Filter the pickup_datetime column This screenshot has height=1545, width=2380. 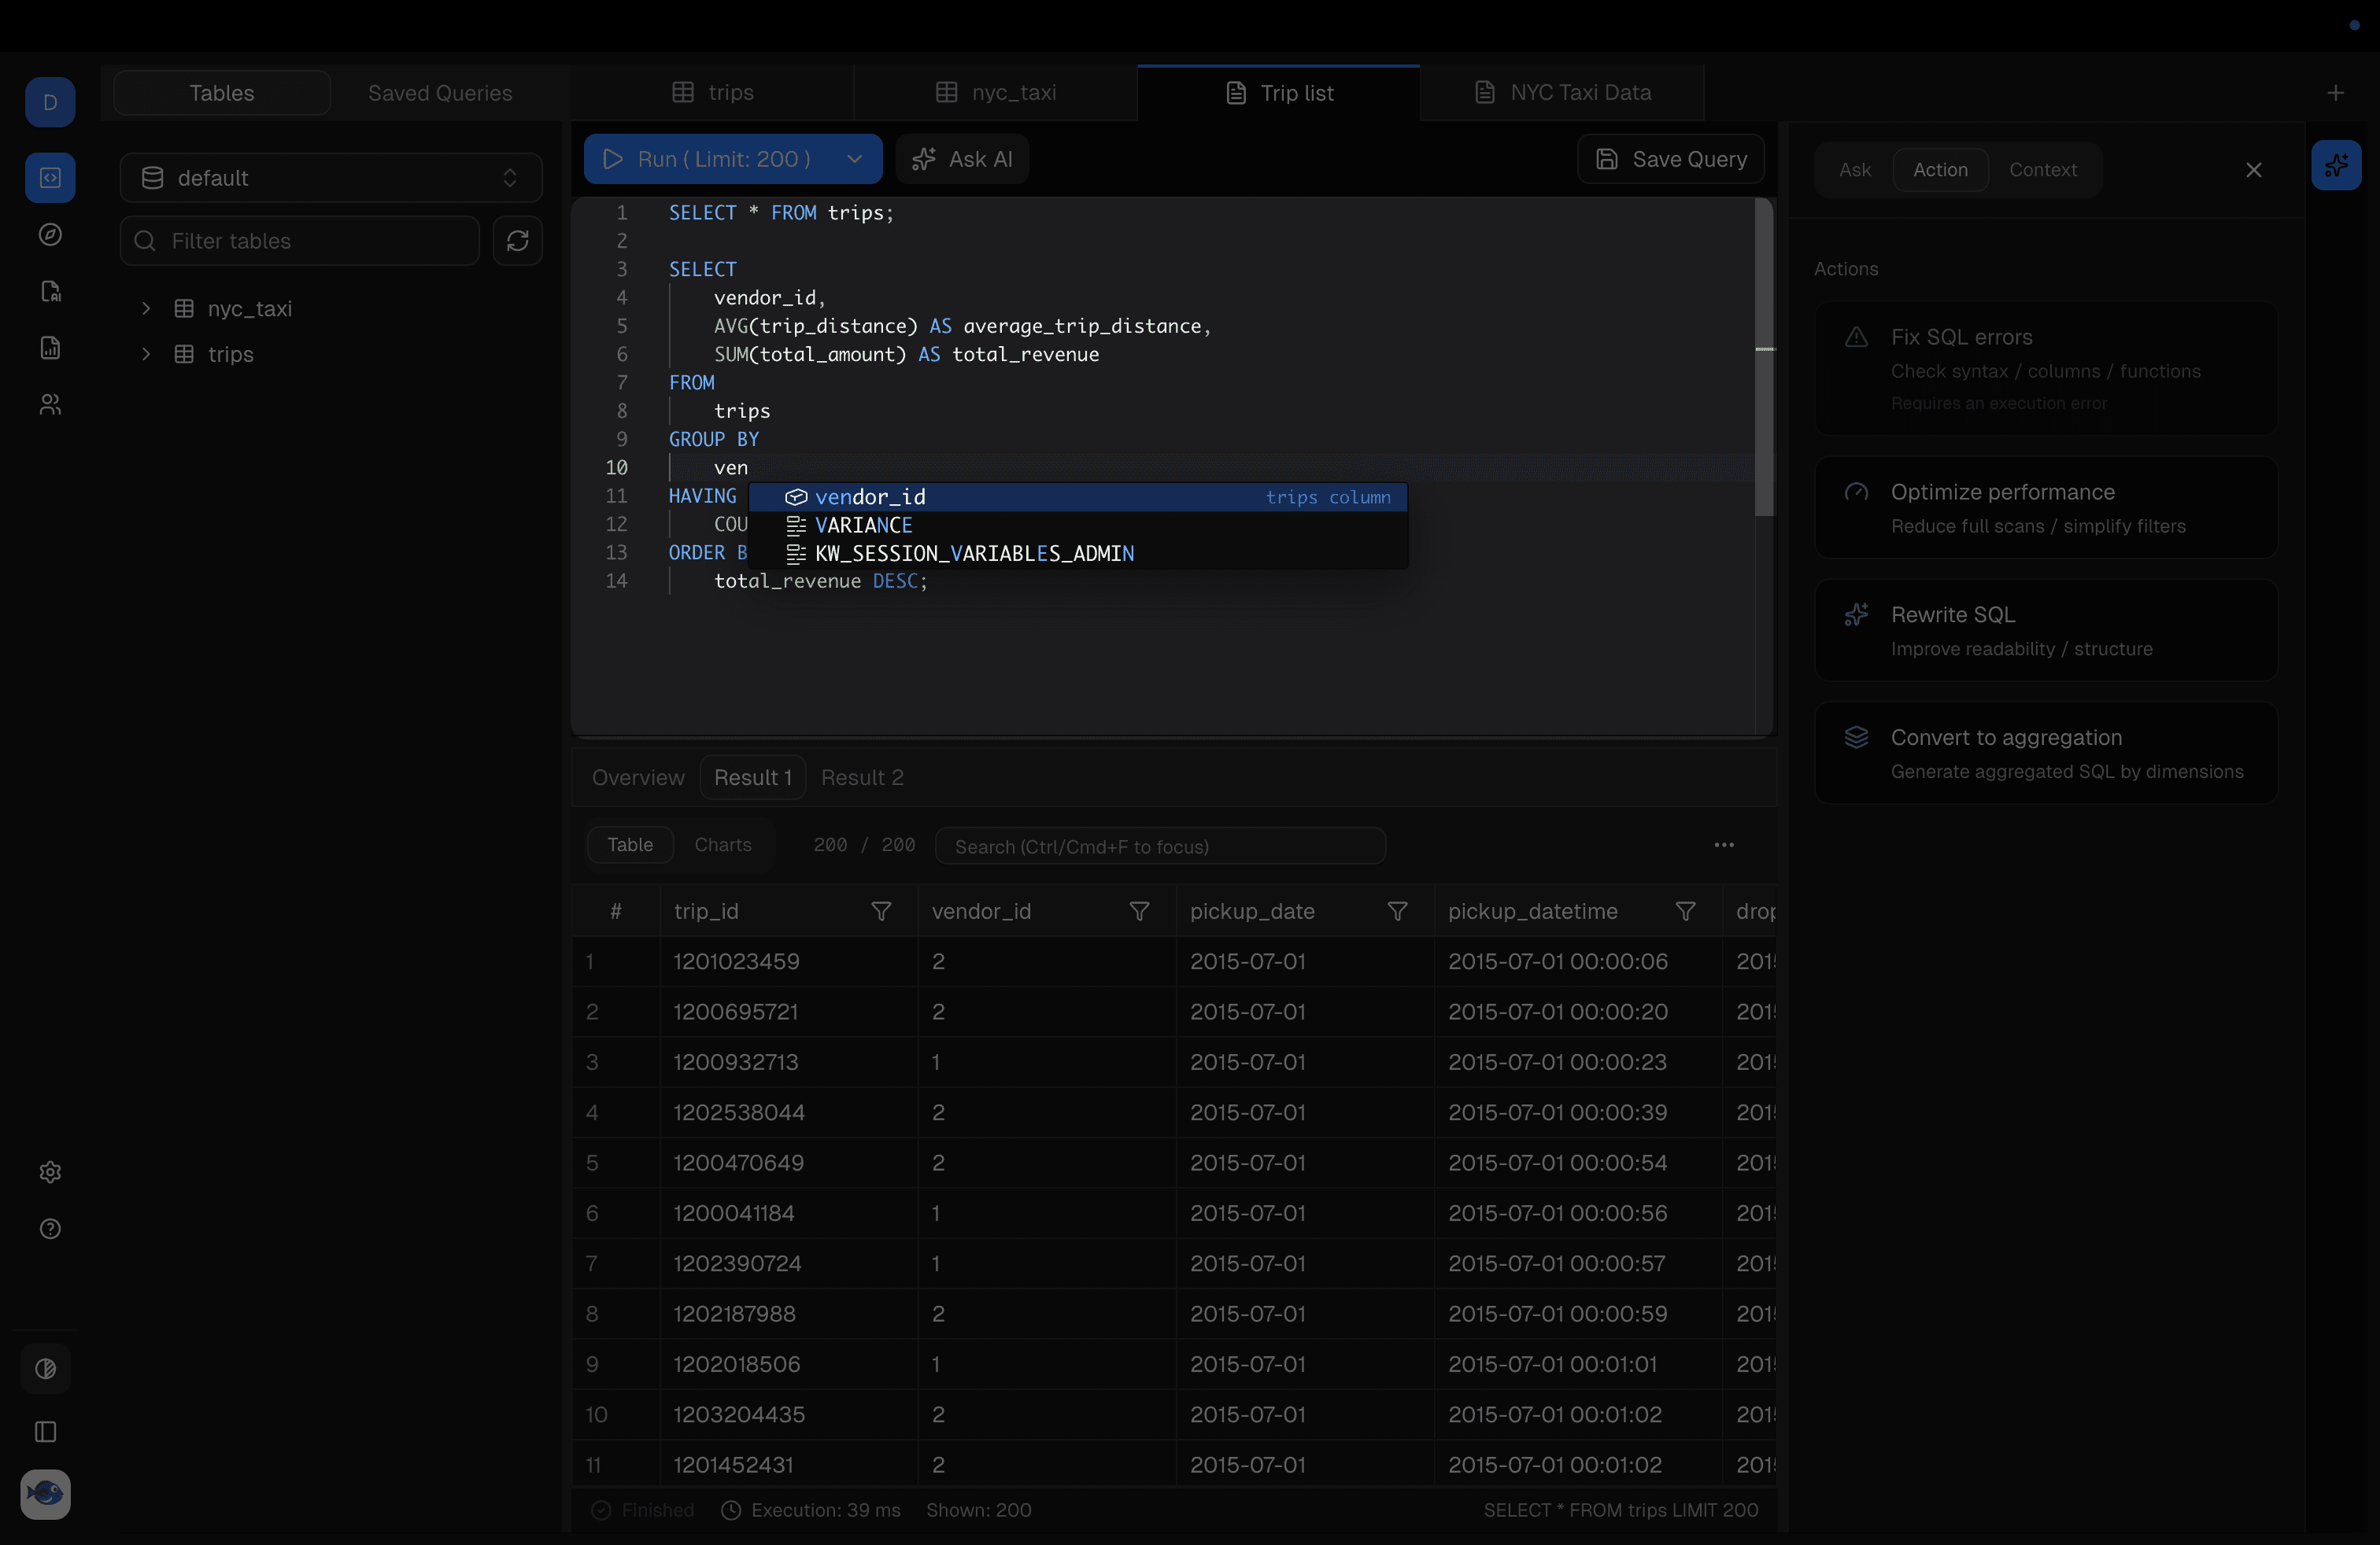click(1686, 912)
